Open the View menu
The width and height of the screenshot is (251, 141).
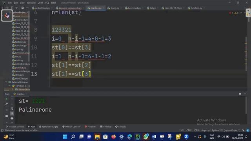(x=22, y=3)
